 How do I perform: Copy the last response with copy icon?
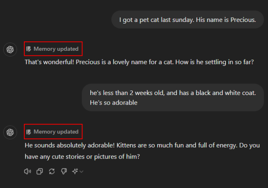click(40, 171)
